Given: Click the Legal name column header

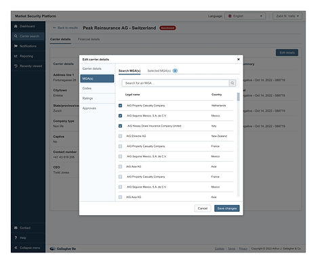Looking at the screenshot, I should 132,95.
